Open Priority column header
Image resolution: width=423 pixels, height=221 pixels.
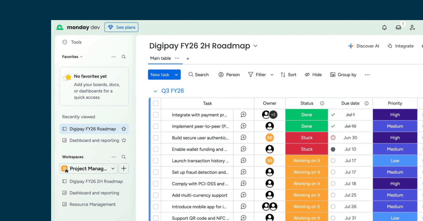[x=395, y=103]
